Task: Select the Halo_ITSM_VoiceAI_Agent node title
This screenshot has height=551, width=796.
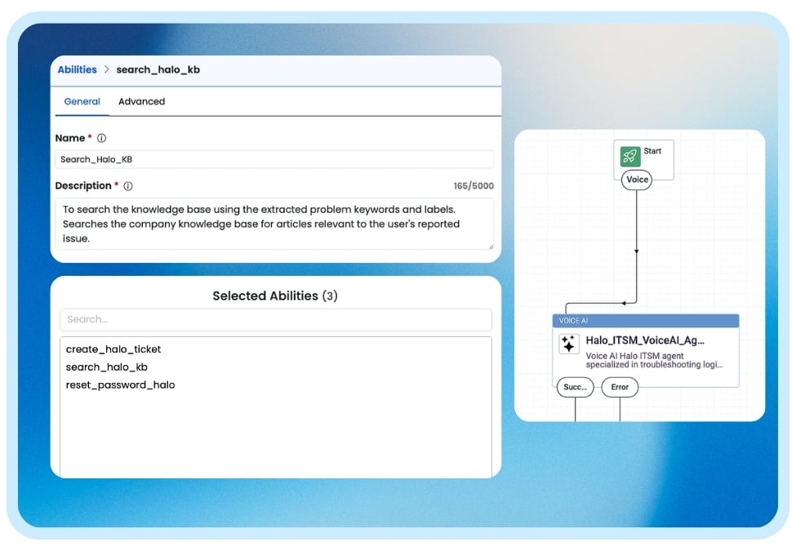Action: [x=644, y=340]
